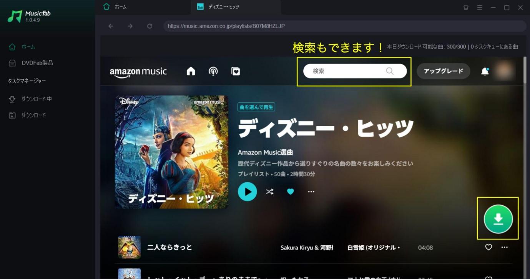Image resolution: width=530 pixels, height=279 pixels.
Task: Open the playlist more options dots
Action: pyautogui.click(x=311, y=192)
